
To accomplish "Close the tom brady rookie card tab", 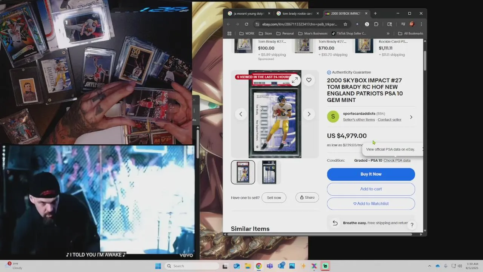I will coord(317,14).
